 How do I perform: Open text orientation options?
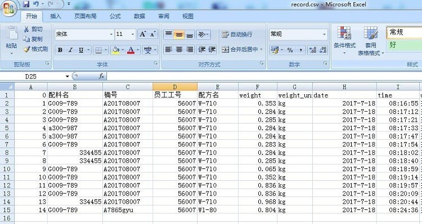203,34
